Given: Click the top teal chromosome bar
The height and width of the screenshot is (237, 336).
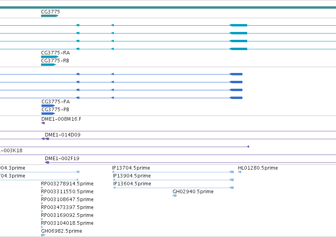Looking at the screenshot, I should click(x=168, y=7).
